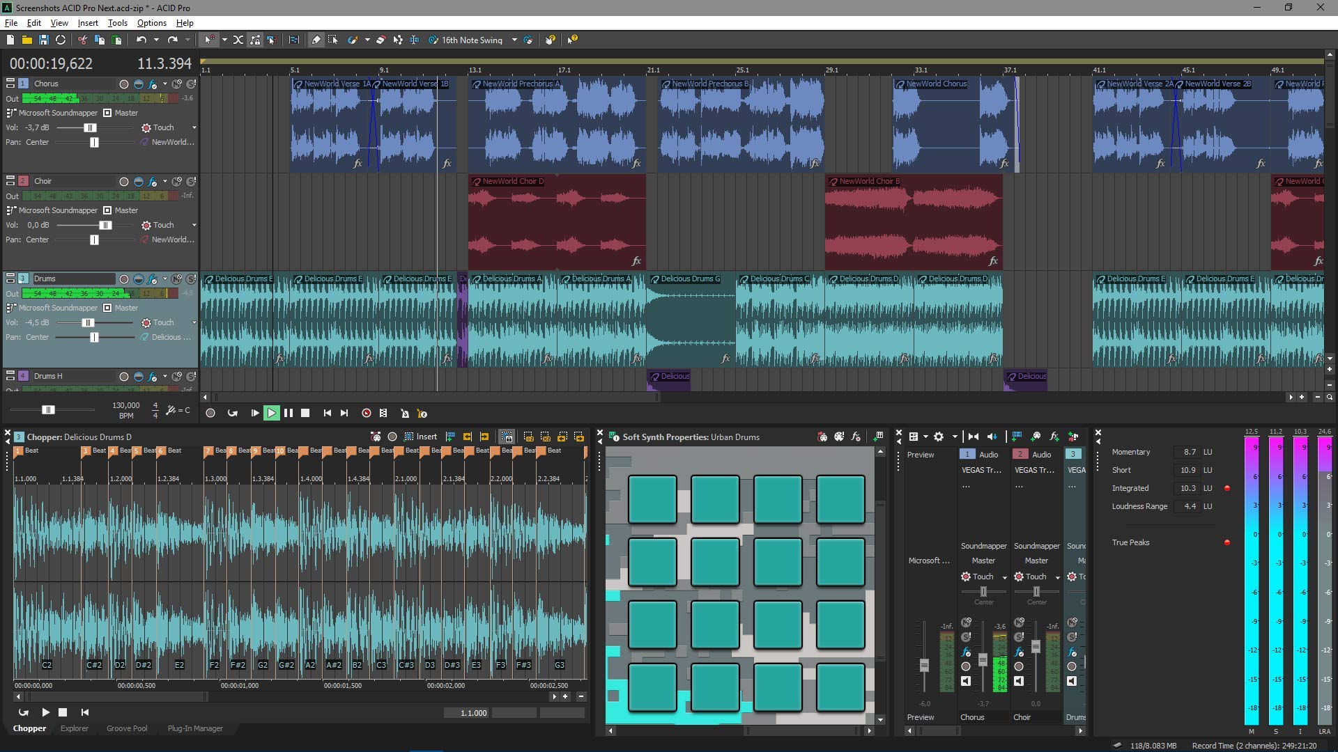Click the NewWorld Choir D clip

point(556,223)
